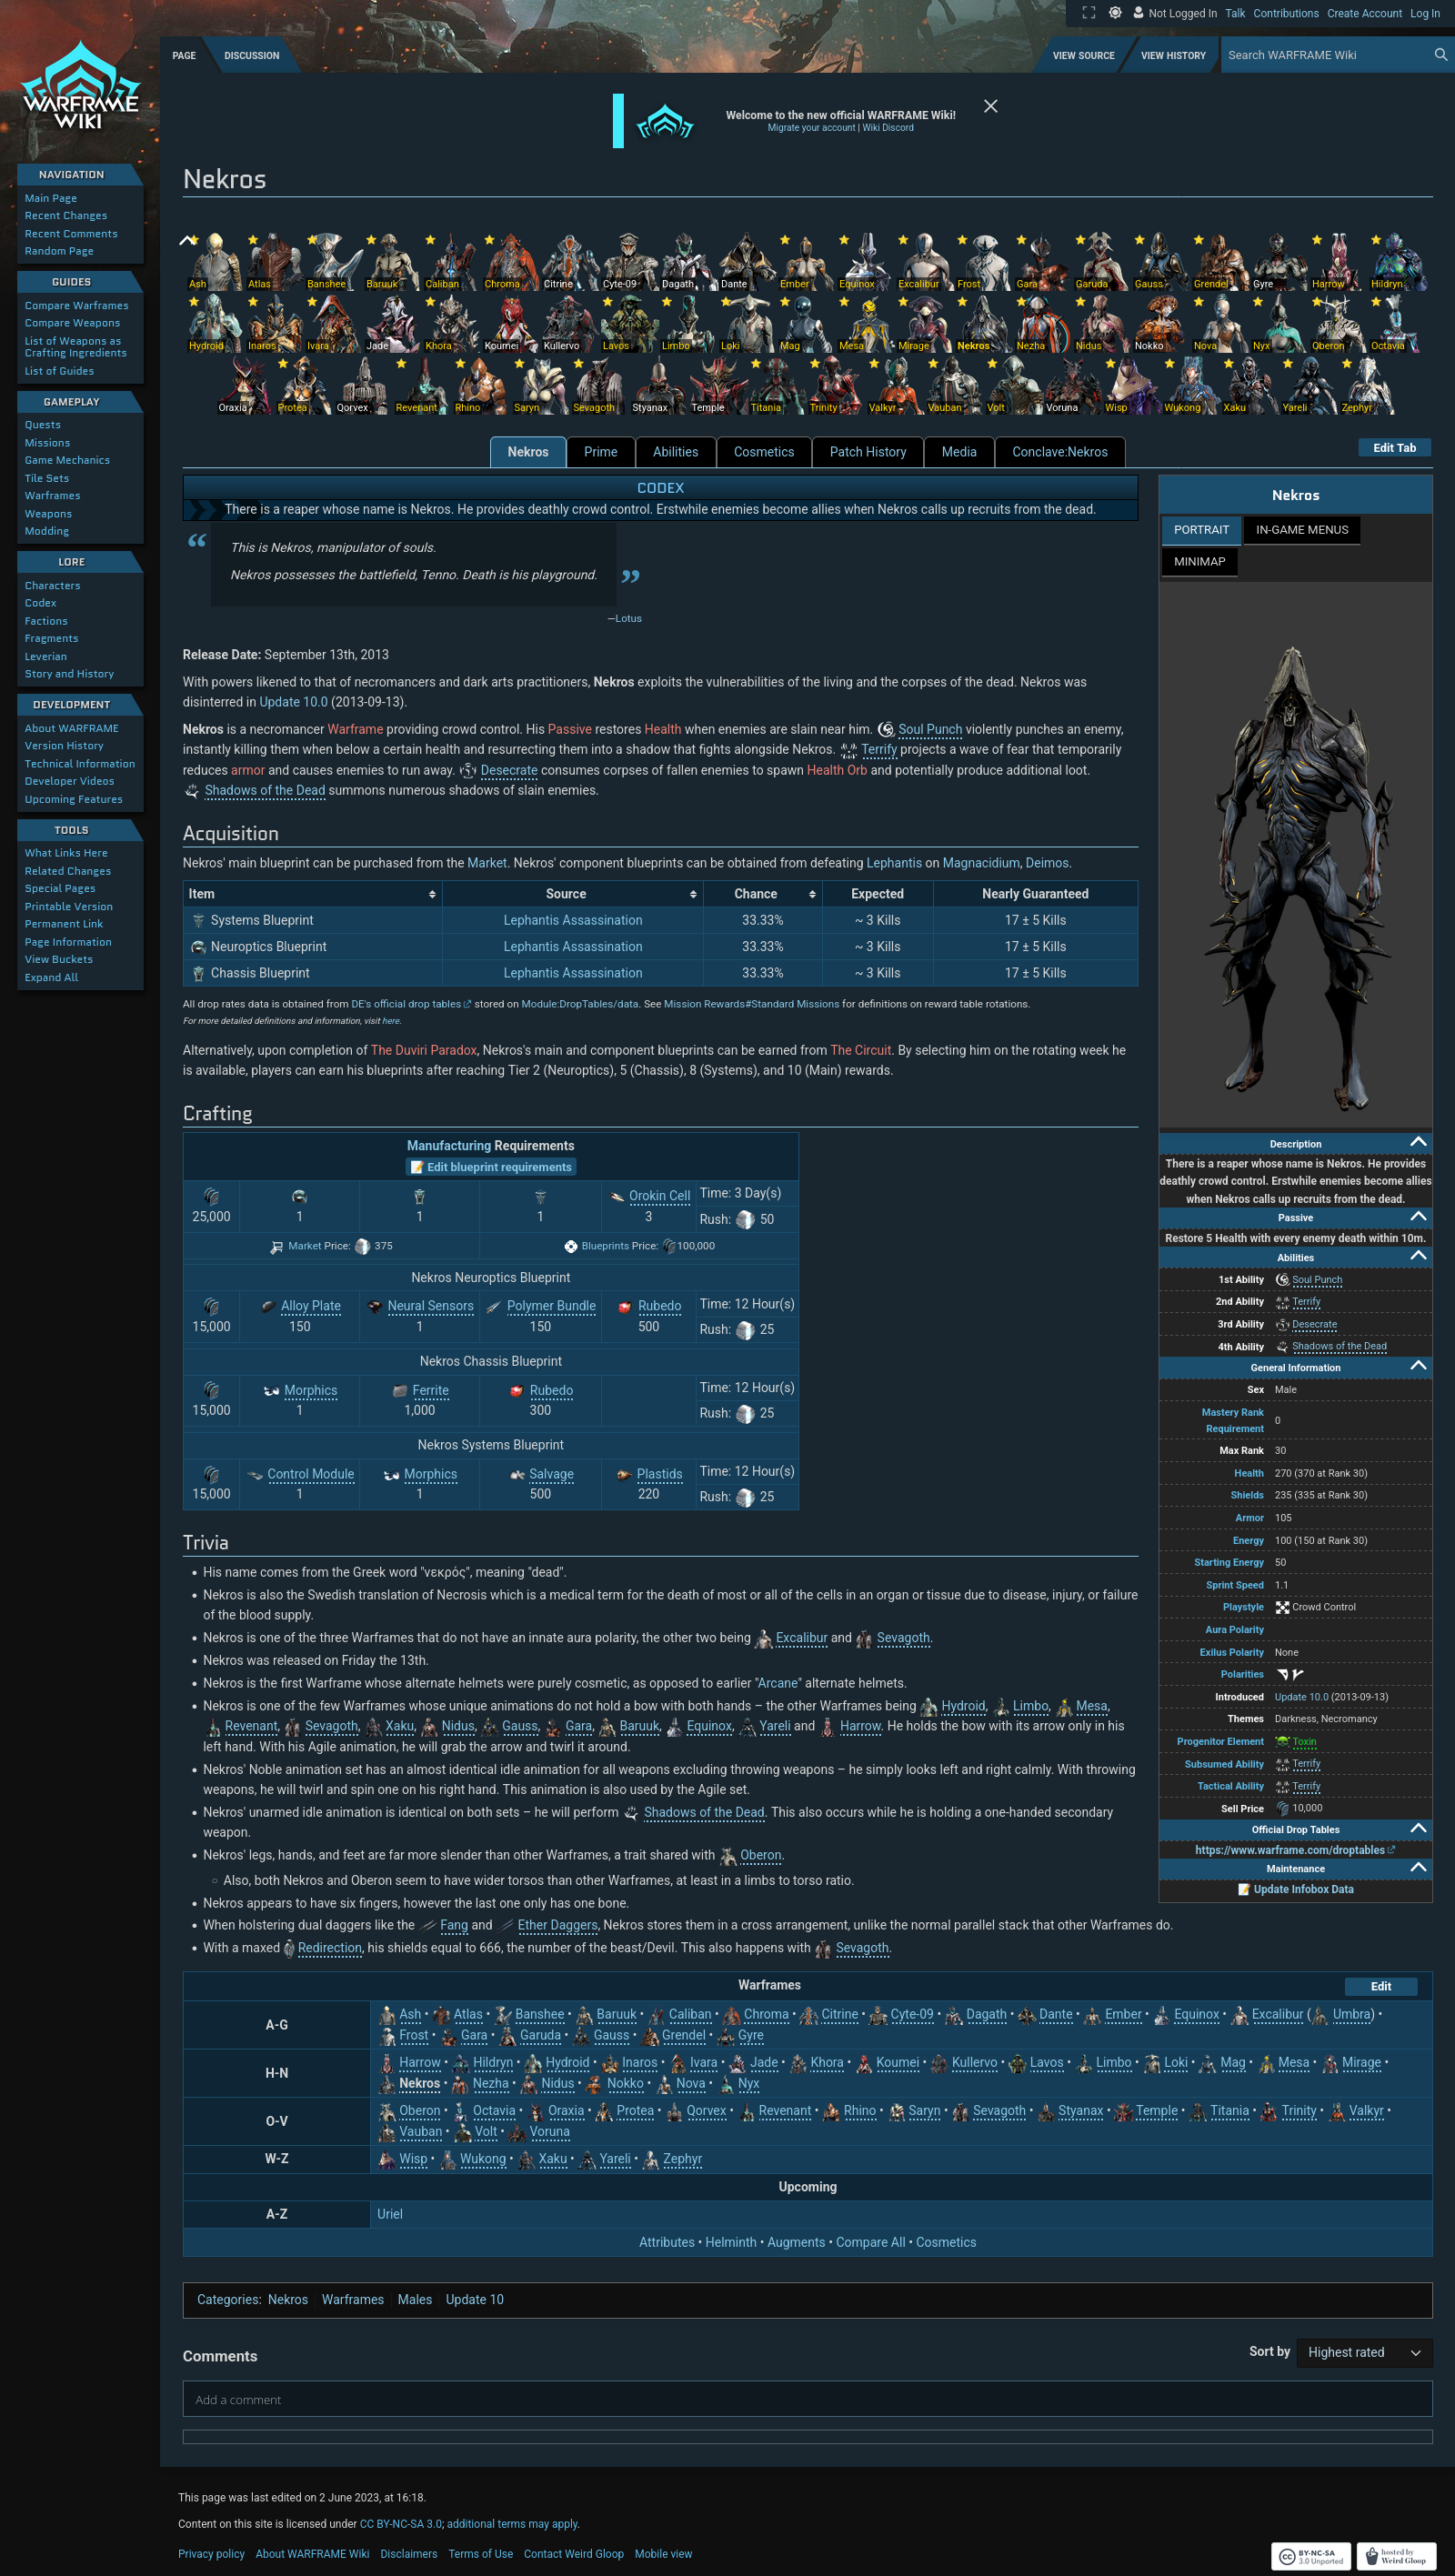Switch infobox image to In-Game Menus
1455x2576 pixels.
coord(1301,530)
